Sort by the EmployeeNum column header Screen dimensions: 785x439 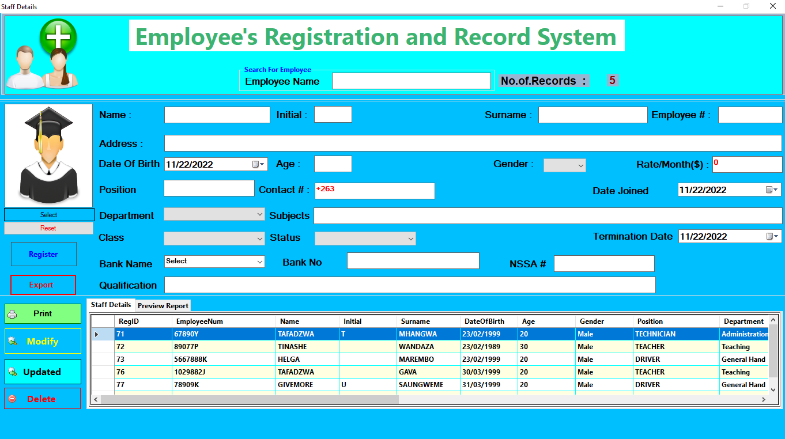(224, 321)
